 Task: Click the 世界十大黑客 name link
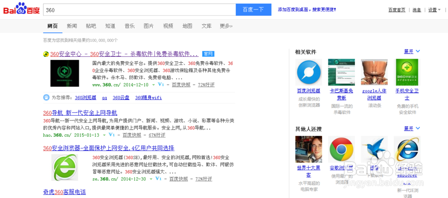309,171
